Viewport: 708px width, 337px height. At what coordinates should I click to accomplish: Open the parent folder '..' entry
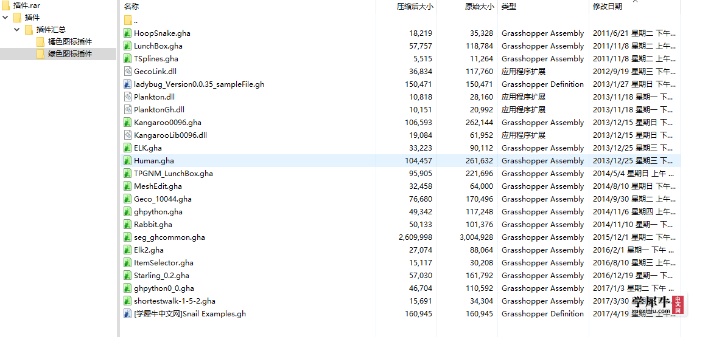130,20
